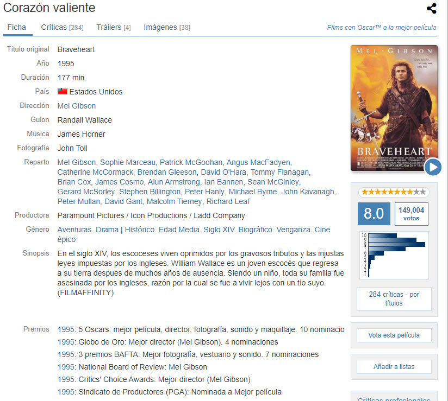Click Sophie Marceau in the cast
Image resolution: width=448 pixels, height=401 pixels.
127,162
